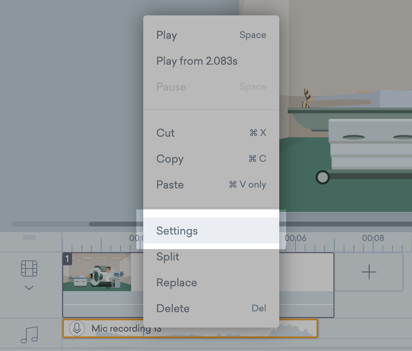Expand the chevron under the scenes icon
Image resolution: width=412 pixels, height=351 pixels.
pos(29,288)
